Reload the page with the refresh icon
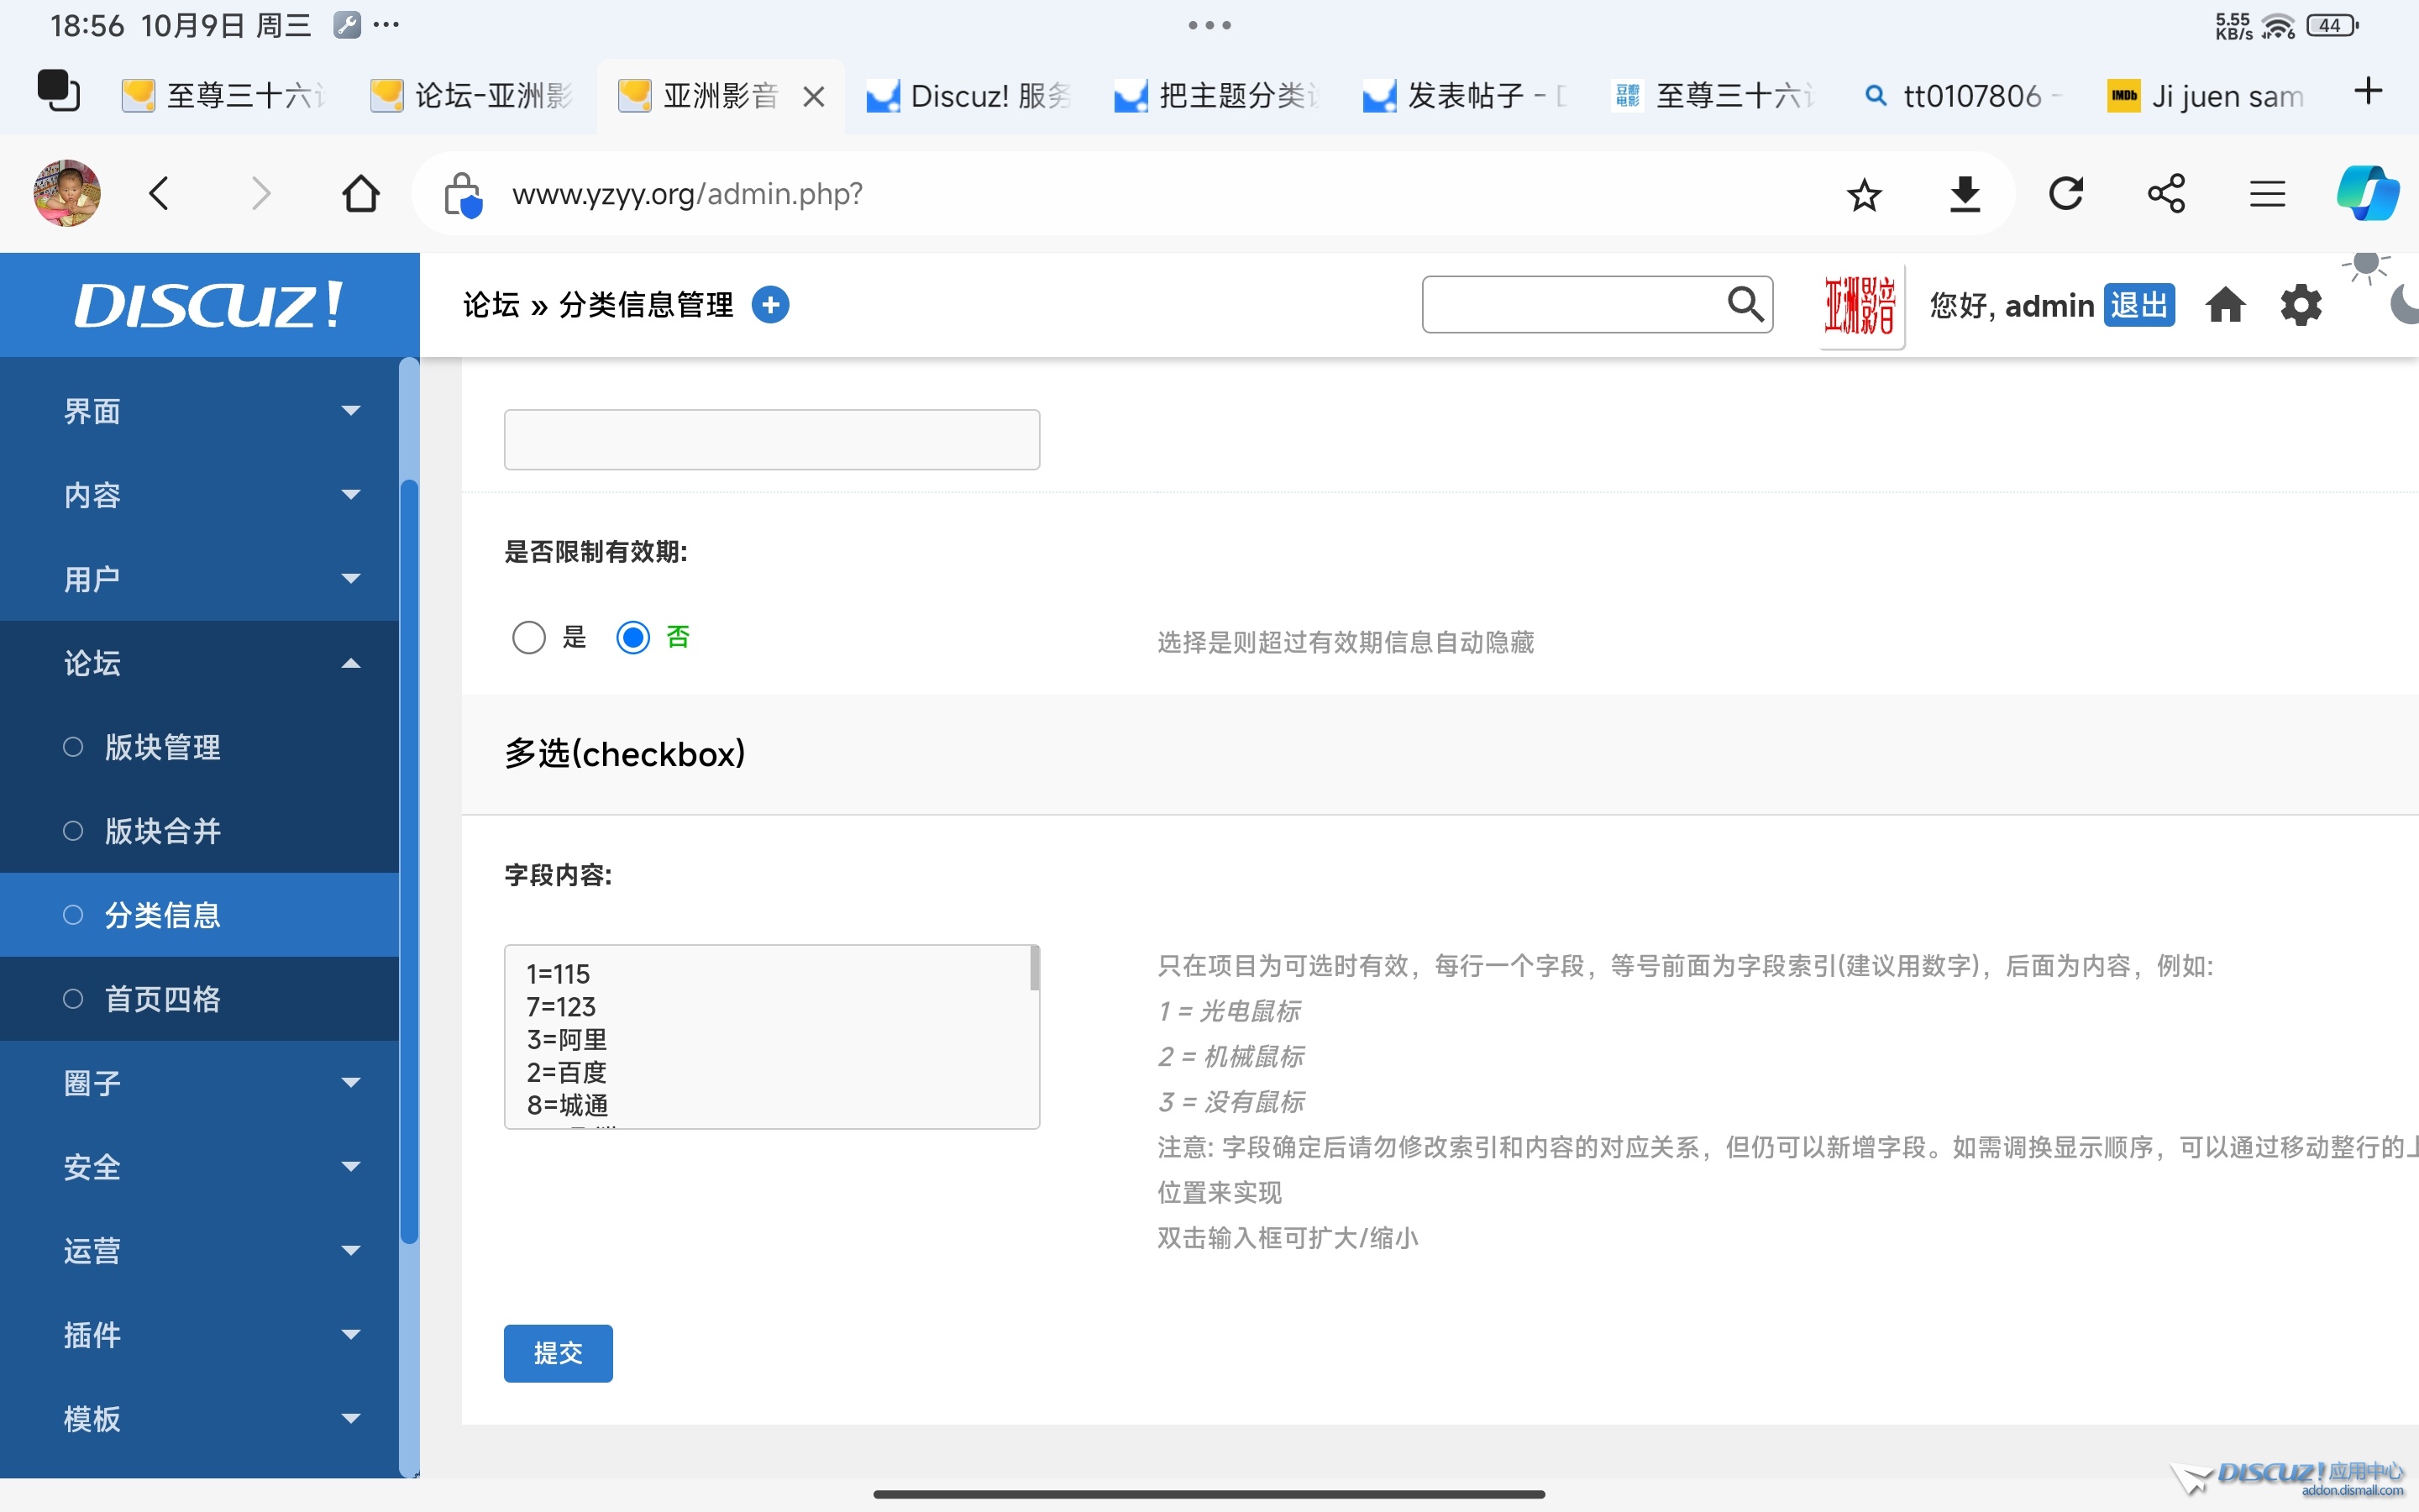The height and width of the screenshot is (1512, 2419). click(2066, 193)
